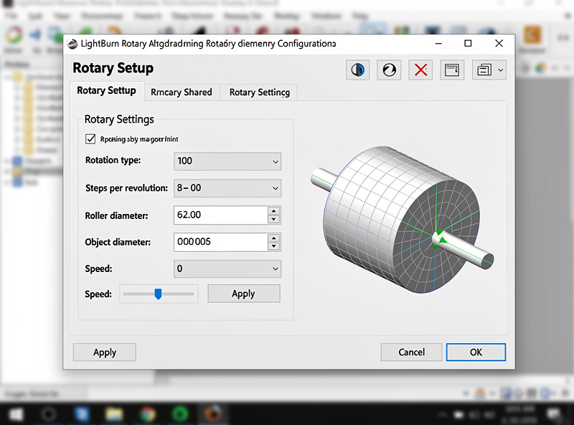
Task: Toggle the checkbox under Rotary Settings
Action: click(90, 139)
